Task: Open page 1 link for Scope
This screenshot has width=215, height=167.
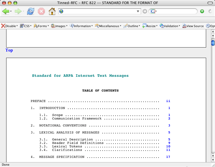Action: click(x=169, y=115)
